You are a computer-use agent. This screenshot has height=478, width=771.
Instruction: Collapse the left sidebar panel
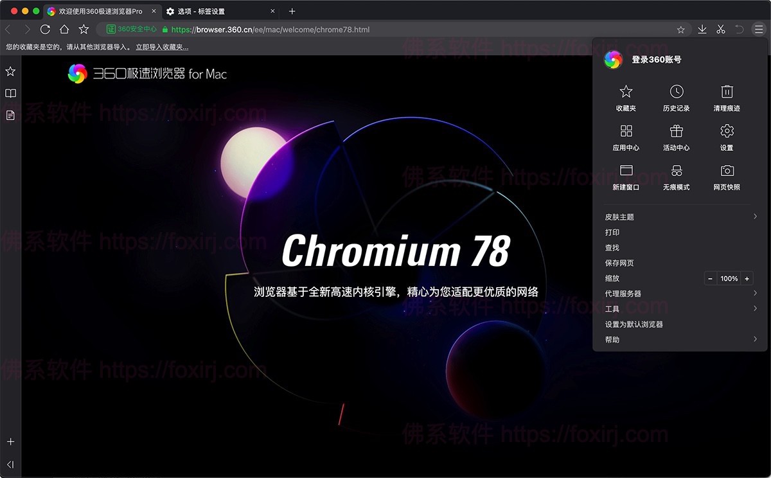10,465
